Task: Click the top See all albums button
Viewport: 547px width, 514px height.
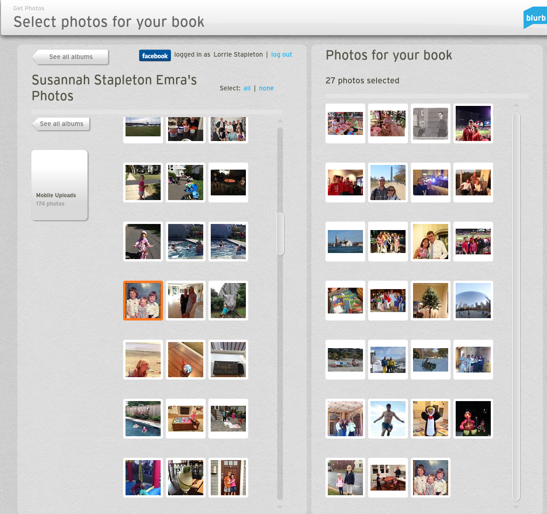Action: coord(70,57)
